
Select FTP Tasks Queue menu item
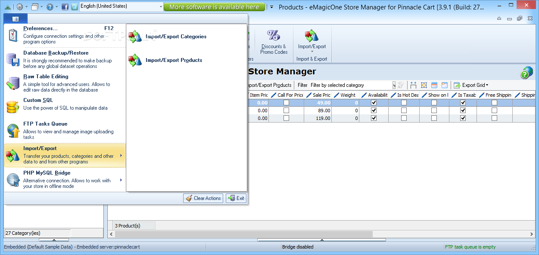(x=65, y=131)
